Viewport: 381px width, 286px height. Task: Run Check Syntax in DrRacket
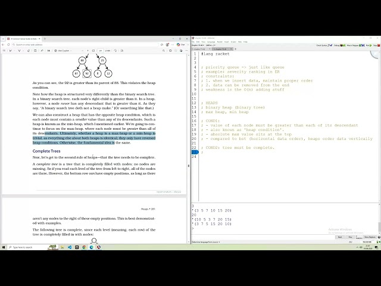pyautogui.click(x=324, y=45)
